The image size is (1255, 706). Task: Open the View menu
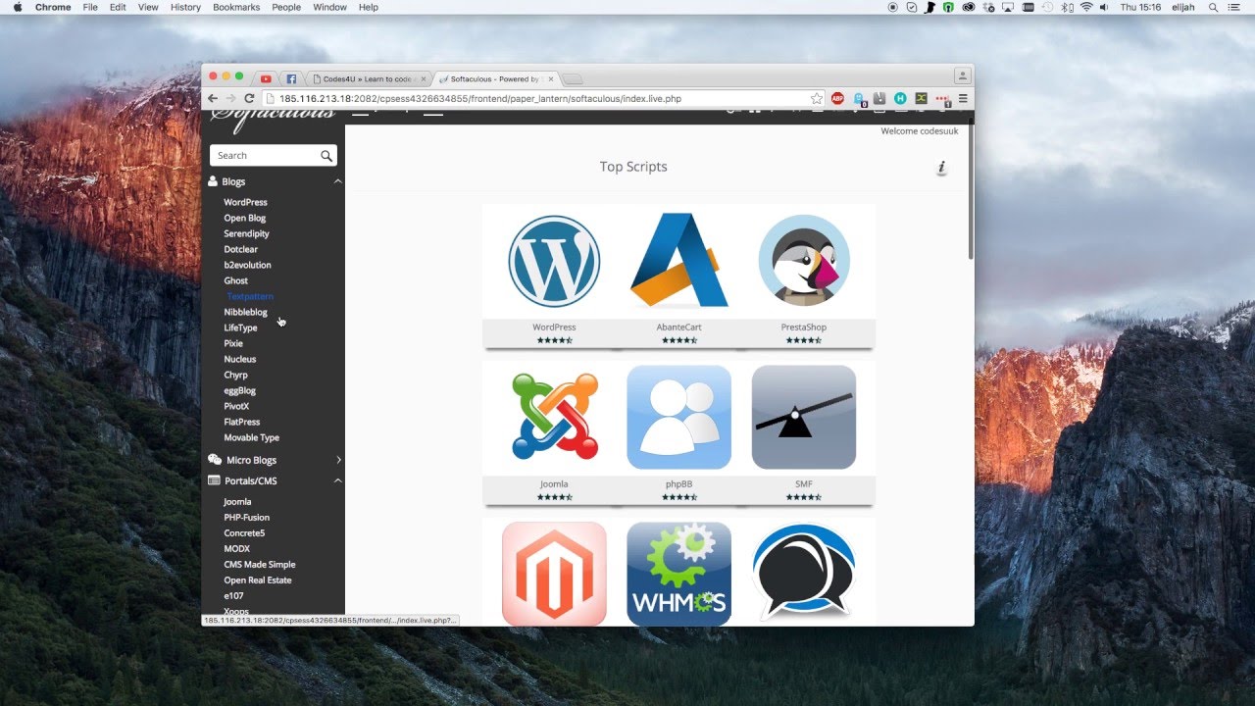[148, 7]
